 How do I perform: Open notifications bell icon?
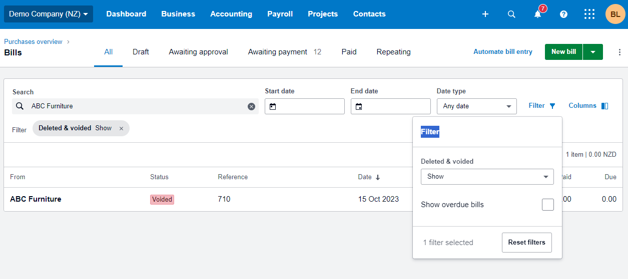point(537,14)
